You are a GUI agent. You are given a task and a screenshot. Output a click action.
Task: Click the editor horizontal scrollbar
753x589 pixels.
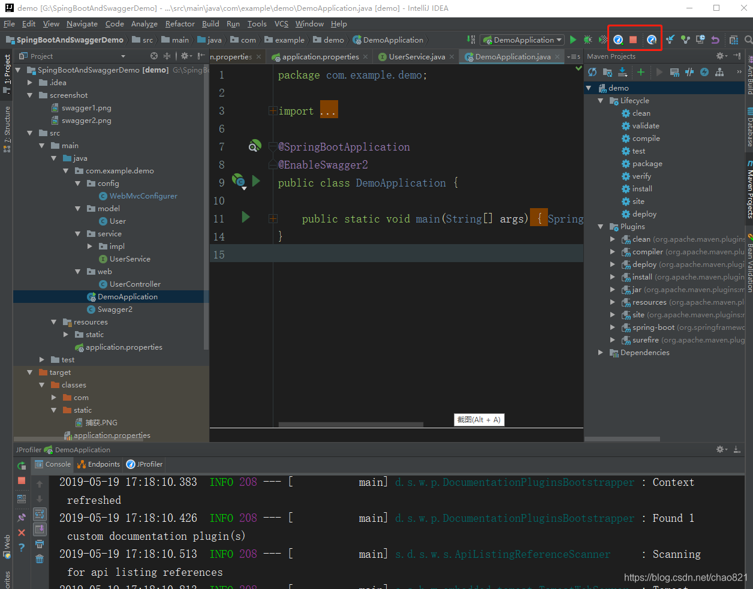point(351,425)
